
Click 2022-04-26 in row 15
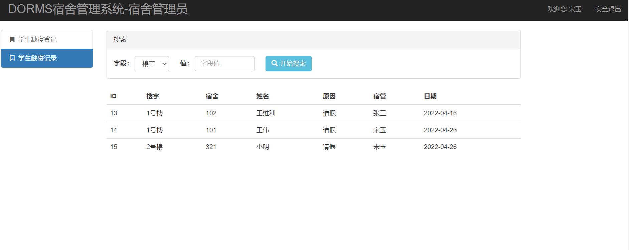[440, 147]
